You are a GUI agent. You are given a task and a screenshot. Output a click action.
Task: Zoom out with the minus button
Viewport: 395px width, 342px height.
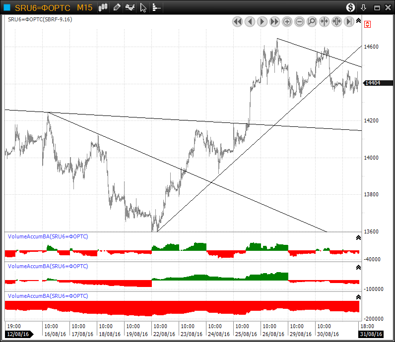coord(300,21)
